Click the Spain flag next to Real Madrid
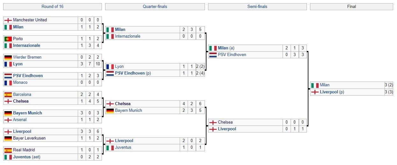Screen dimensions: 397x165 [8, 150]
